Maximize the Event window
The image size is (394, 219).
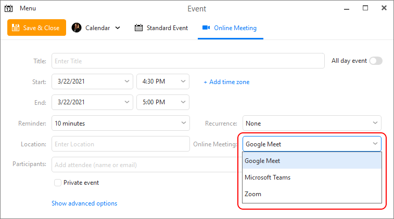pos(365,8)
